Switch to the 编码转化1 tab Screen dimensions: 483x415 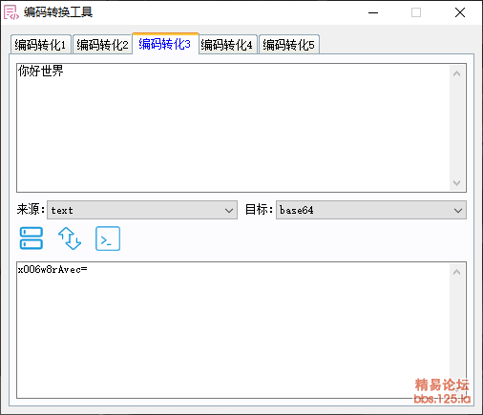pyautogui.click(x=40, y=45)
